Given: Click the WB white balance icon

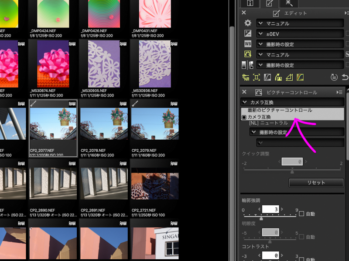Looking at the screenshot, I should point(248,44).
